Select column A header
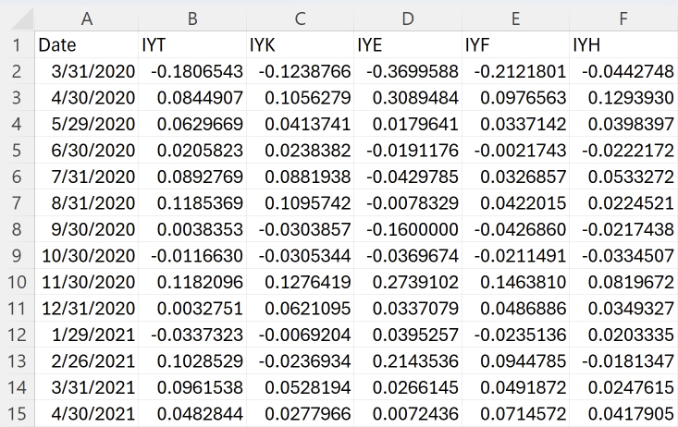This screenshot has height=427, width=678. pyautogui.click(x=86, y=18)
